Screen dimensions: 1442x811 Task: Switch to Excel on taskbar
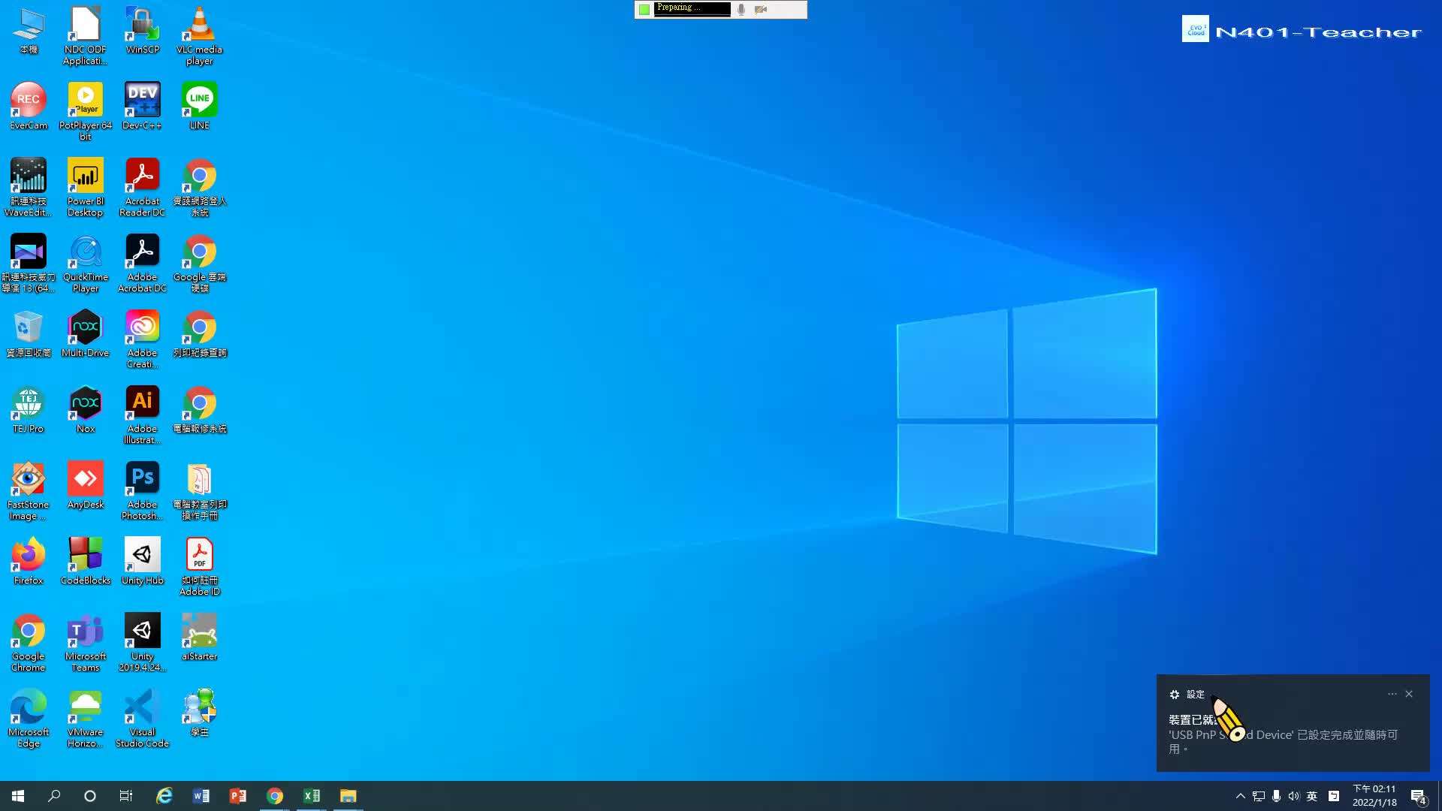(311, 796)
